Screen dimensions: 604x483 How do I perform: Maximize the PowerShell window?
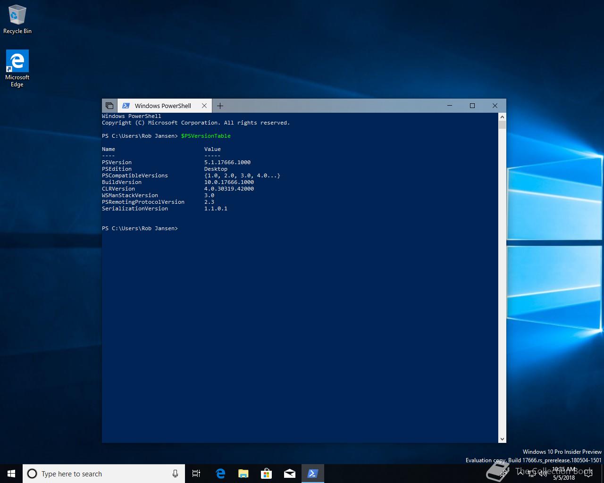click(472, 106)
